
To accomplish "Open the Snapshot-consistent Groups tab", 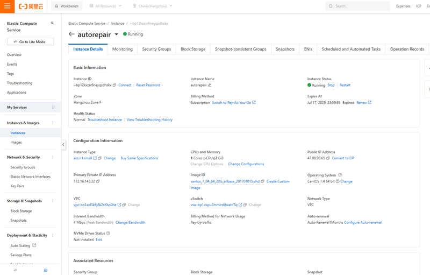I will tap(240, 49).
